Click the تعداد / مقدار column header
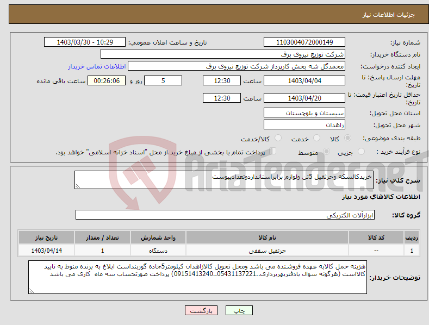 [102, 237]
